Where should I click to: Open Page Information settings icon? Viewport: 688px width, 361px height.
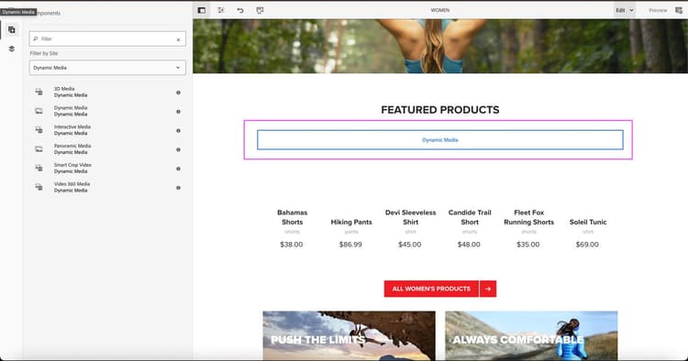pyautogui.click(x=221, y=10)
